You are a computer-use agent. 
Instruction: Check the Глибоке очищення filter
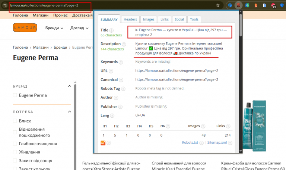[x=15, y=144]
